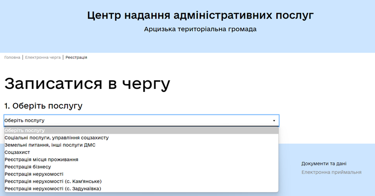The width and height of the screenshot is (375, 196).
Task: Pick the 'Соцзахист' option
Action: tap(141, 152)
